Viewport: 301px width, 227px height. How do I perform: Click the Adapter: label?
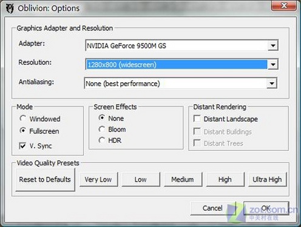[32, 44]
